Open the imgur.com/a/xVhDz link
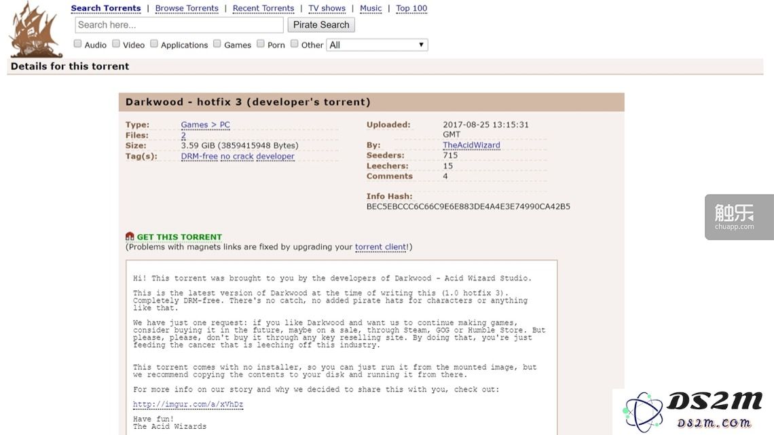The height and width of the screenshot is (435, 774). point(188,404)
